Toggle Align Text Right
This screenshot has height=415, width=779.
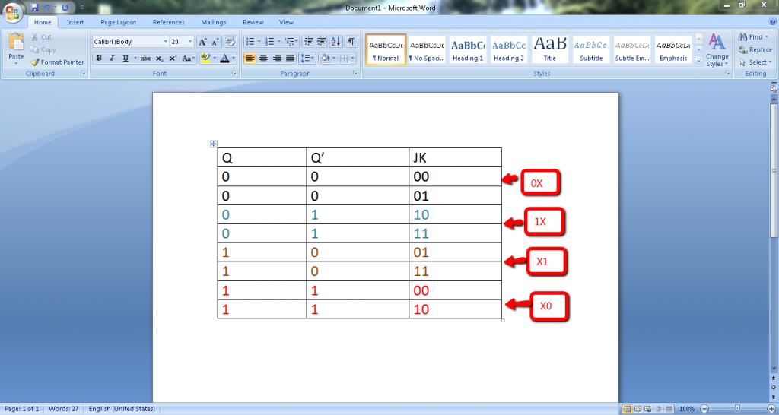[x=277, y=59]
